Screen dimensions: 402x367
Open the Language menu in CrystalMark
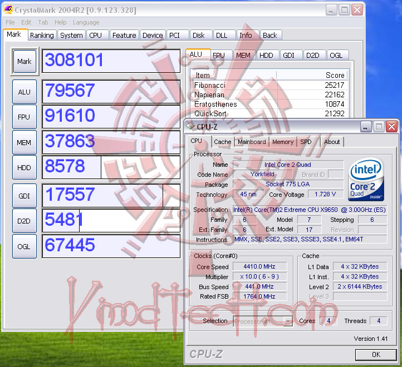(x=86, y=22)
